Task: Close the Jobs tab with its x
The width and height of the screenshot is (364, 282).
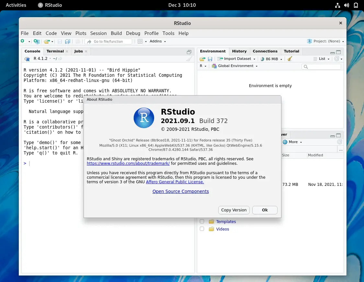Action: pyautogui.click(x=86, y=51)
